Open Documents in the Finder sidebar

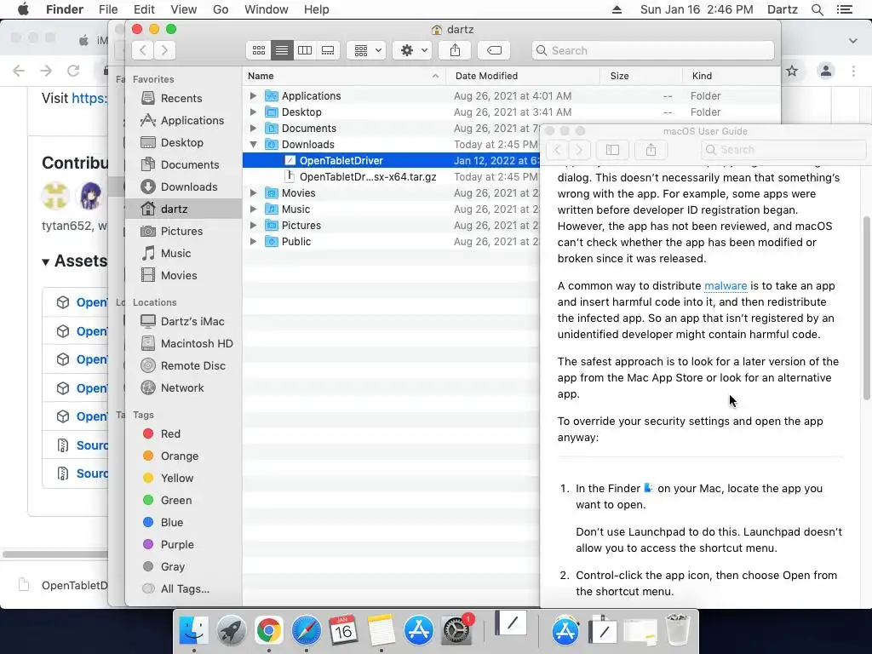pos(180,165)
